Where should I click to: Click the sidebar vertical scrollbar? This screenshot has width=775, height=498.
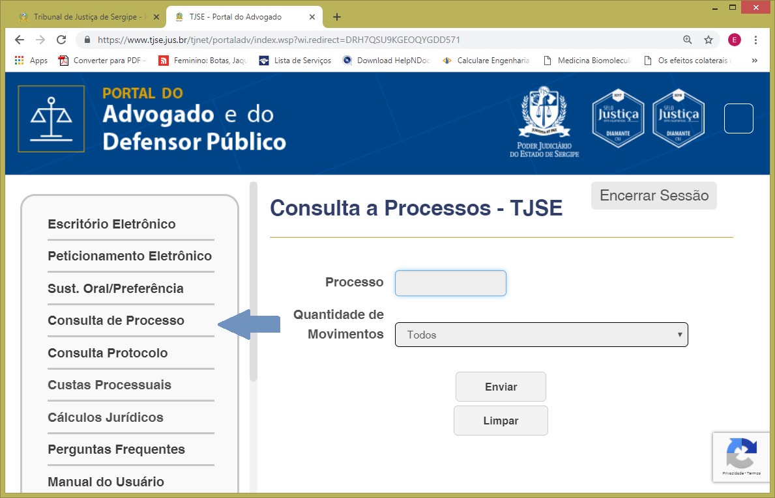coord(254,286)
